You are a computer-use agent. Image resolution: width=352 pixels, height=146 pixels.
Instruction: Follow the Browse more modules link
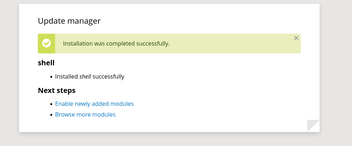pyautogui.click(x=85, y=114)
